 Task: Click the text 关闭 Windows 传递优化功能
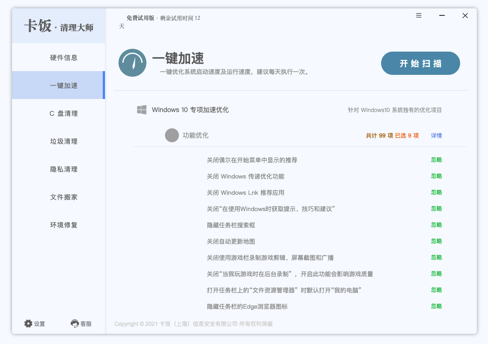tap(245, 177)
